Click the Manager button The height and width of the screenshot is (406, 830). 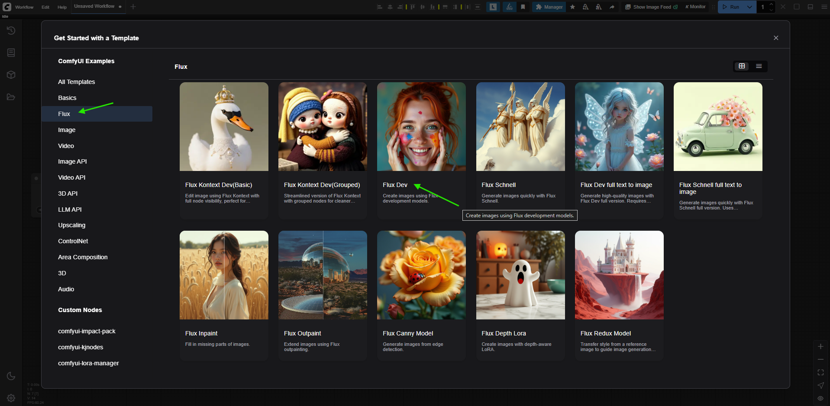pos(549,7)
